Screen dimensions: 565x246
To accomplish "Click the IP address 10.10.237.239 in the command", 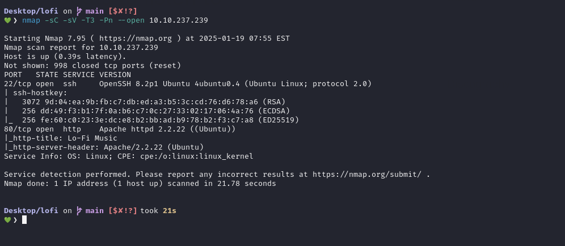I will (x=179, y=20).
